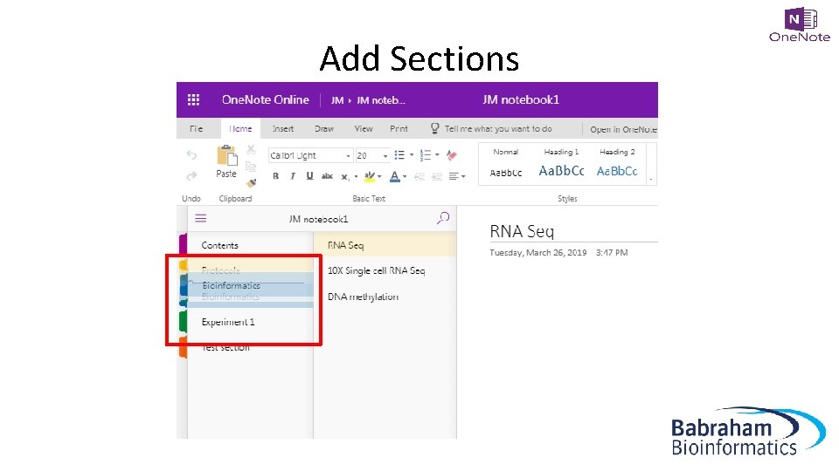Image resolution: width=839 pixels, height=471 pixels.
Task: Open the File tab
Action: tap(197, 129)
